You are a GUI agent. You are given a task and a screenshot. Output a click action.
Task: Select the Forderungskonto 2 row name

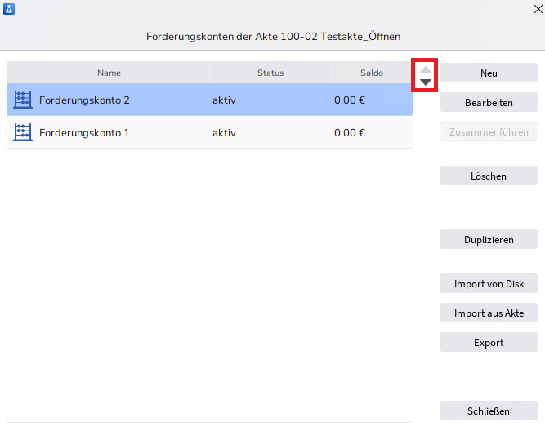pyautogui.click(x=84, y=100)
